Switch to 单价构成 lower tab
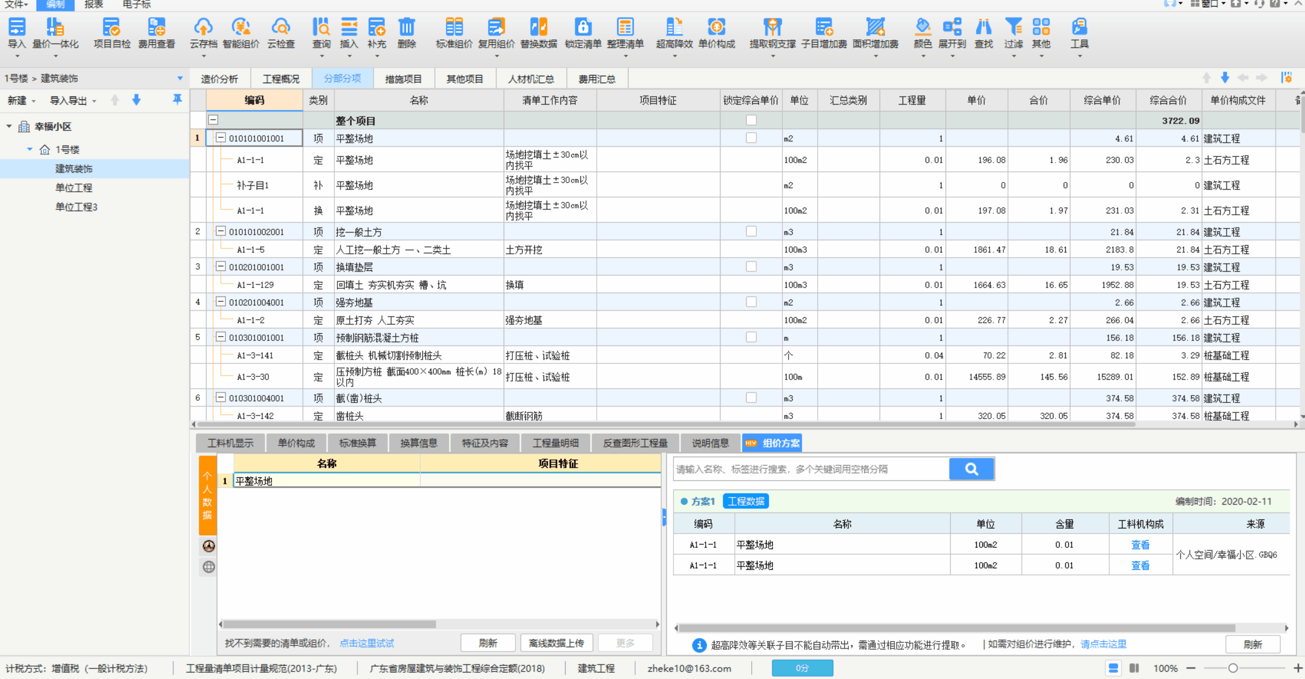 point(296,443)
